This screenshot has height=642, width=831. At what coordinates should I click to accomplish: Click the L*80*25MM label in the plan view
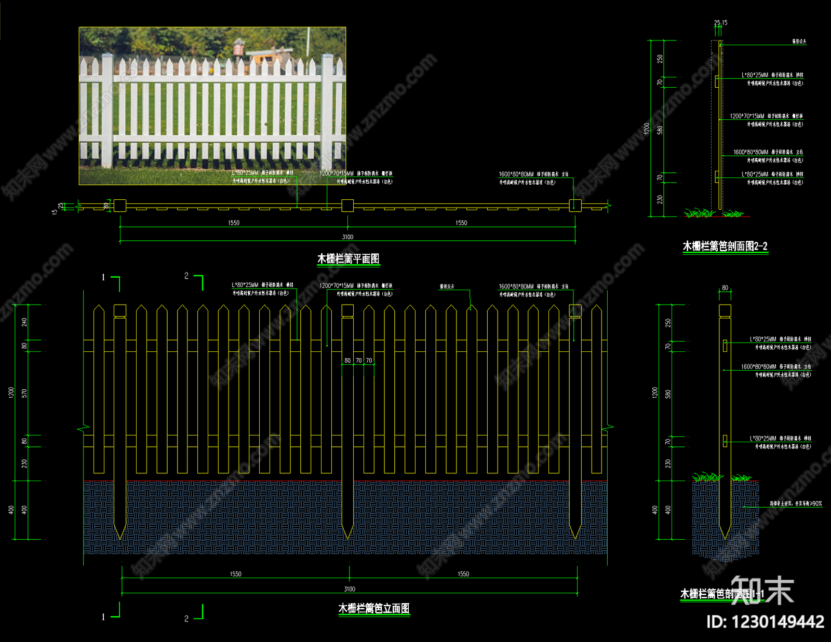tap(262, 173)
